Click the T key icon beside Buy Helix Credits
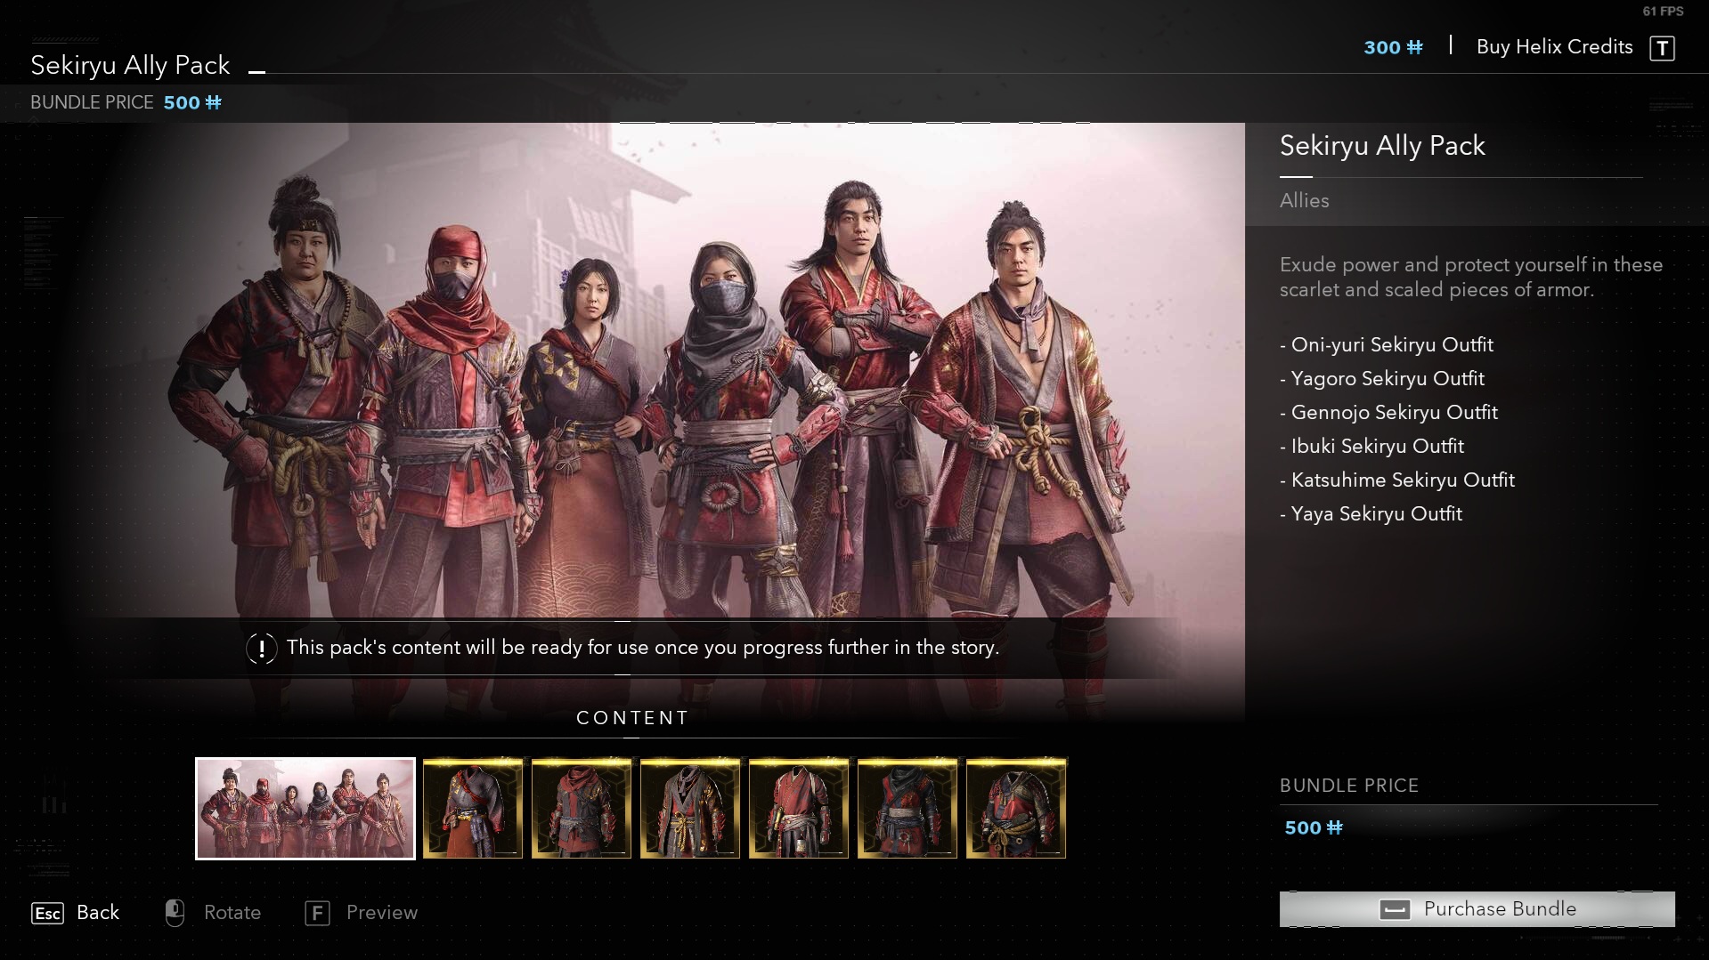Image resolution: width=1709 pixels, height=960 pixels. 1662,48
